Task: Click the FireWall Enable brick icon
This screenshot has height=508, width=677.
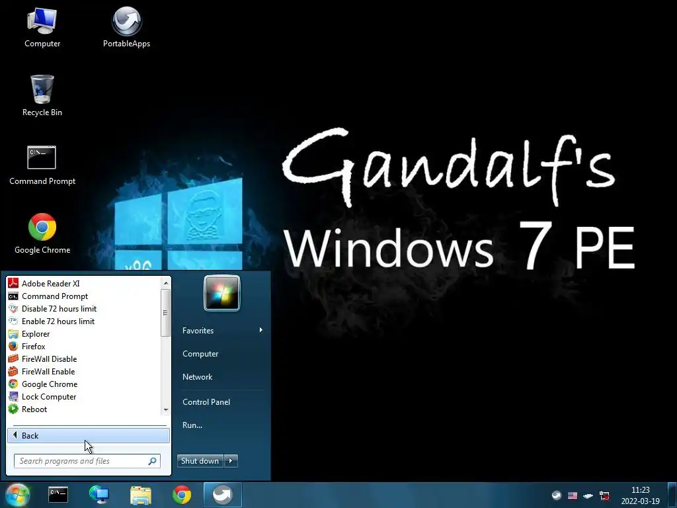Action: point(13,371)
